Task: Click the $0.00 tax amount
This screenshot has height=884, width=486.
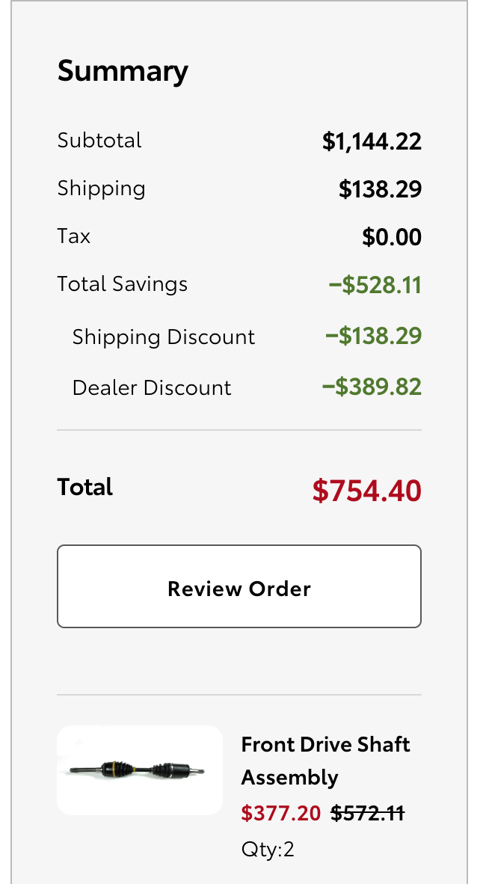Action: [392, 237]
